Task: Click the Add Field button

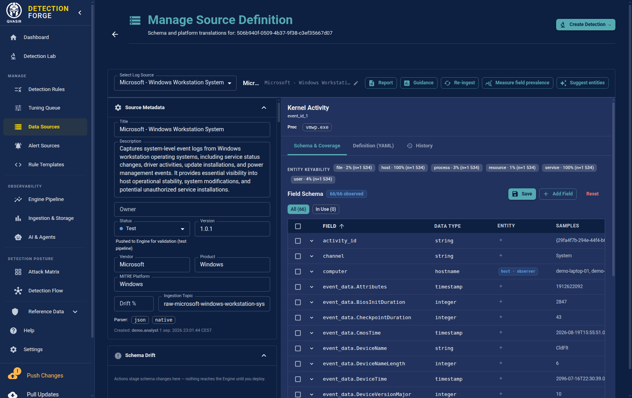Action: click(558, 194)
